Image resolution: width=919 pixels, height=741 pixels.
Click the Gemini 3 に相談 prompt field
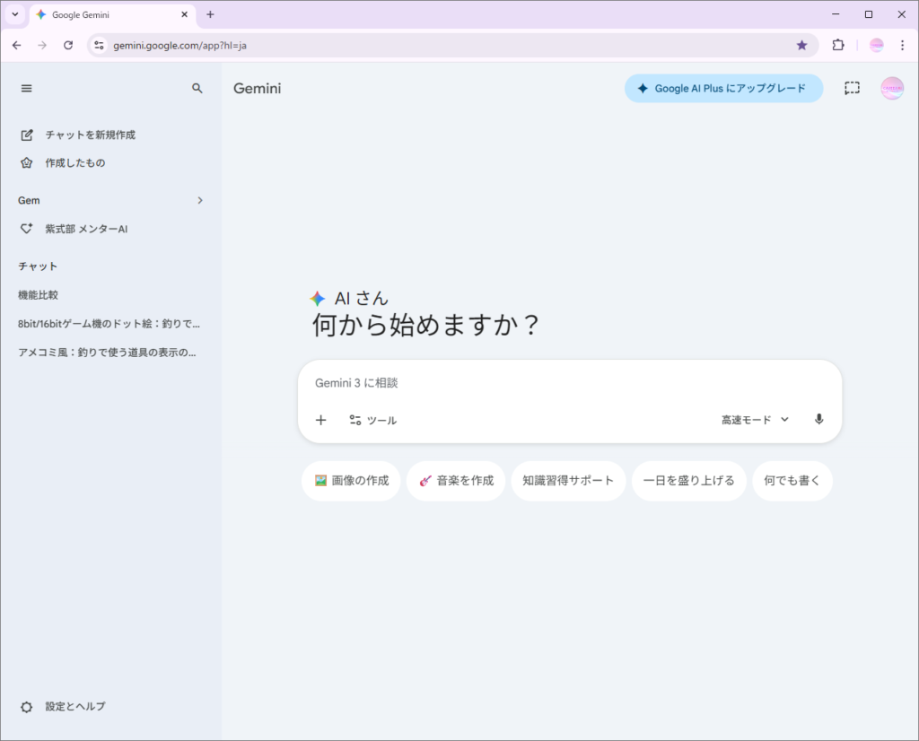(569, 383)
